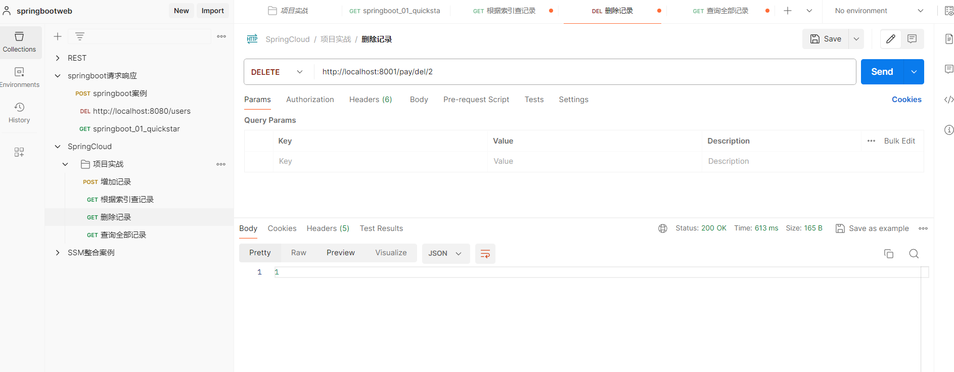Open the Save button dropdown arrow
The width and height of the screenshot is (954, 372).
(856, 39)
